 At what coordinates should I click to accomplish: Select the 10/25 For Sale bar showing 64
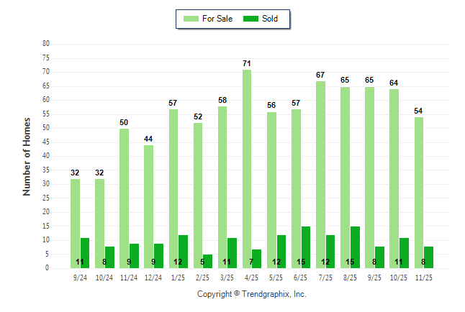pyautogui.click(x=394, y=179)
